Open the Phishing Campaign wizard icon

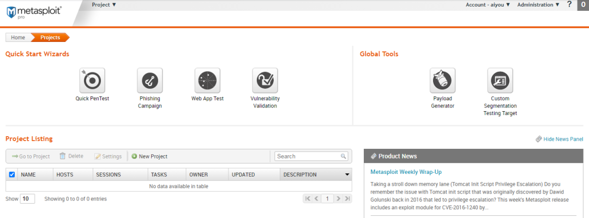(149, 80)
